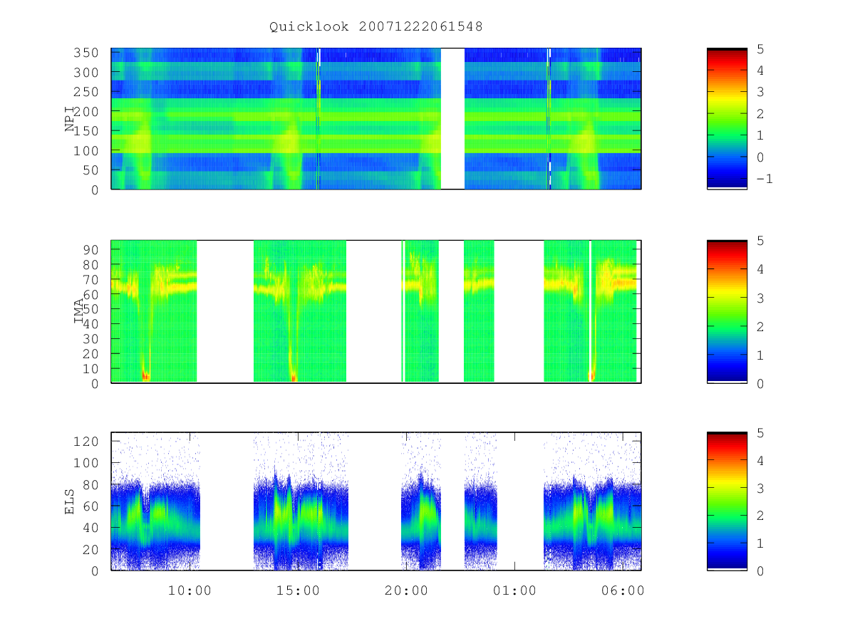
Task: Select the 10:00 time axis tick label
Action: click(x=190, y=590)
